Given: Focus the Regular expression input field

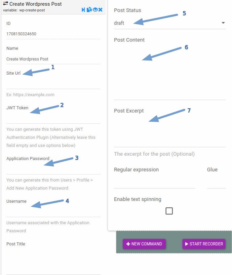Looking at the screenshot, I should tap(154, 182).
